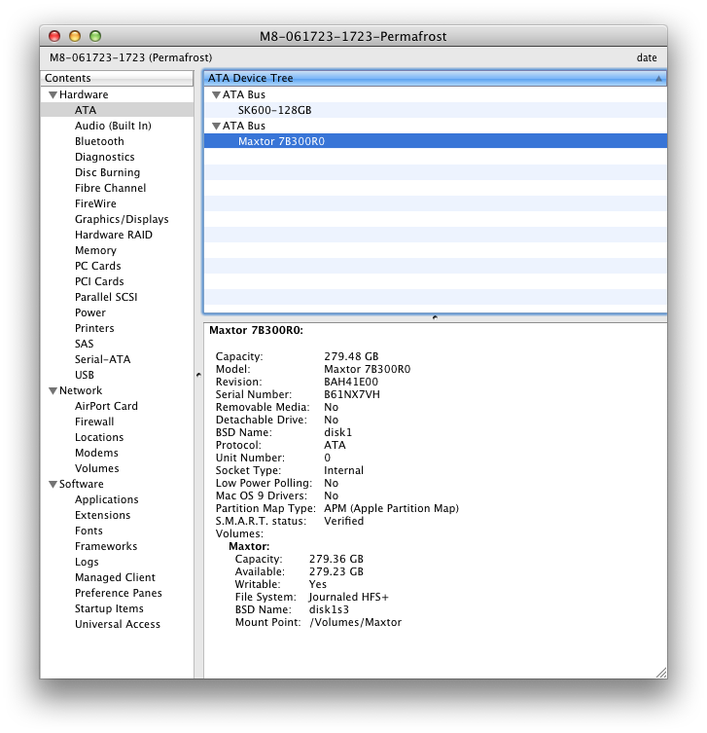Collapse the second ATA Bus node
The width and height of the screenshot is (707, 733).
(216, 127)
